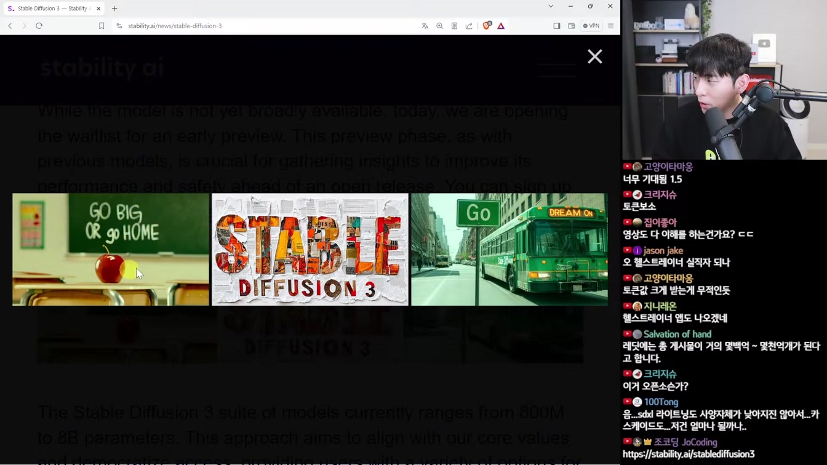Click chat user name 조코딩 JoCoding
827x465 pixels.
click(685, 442)
